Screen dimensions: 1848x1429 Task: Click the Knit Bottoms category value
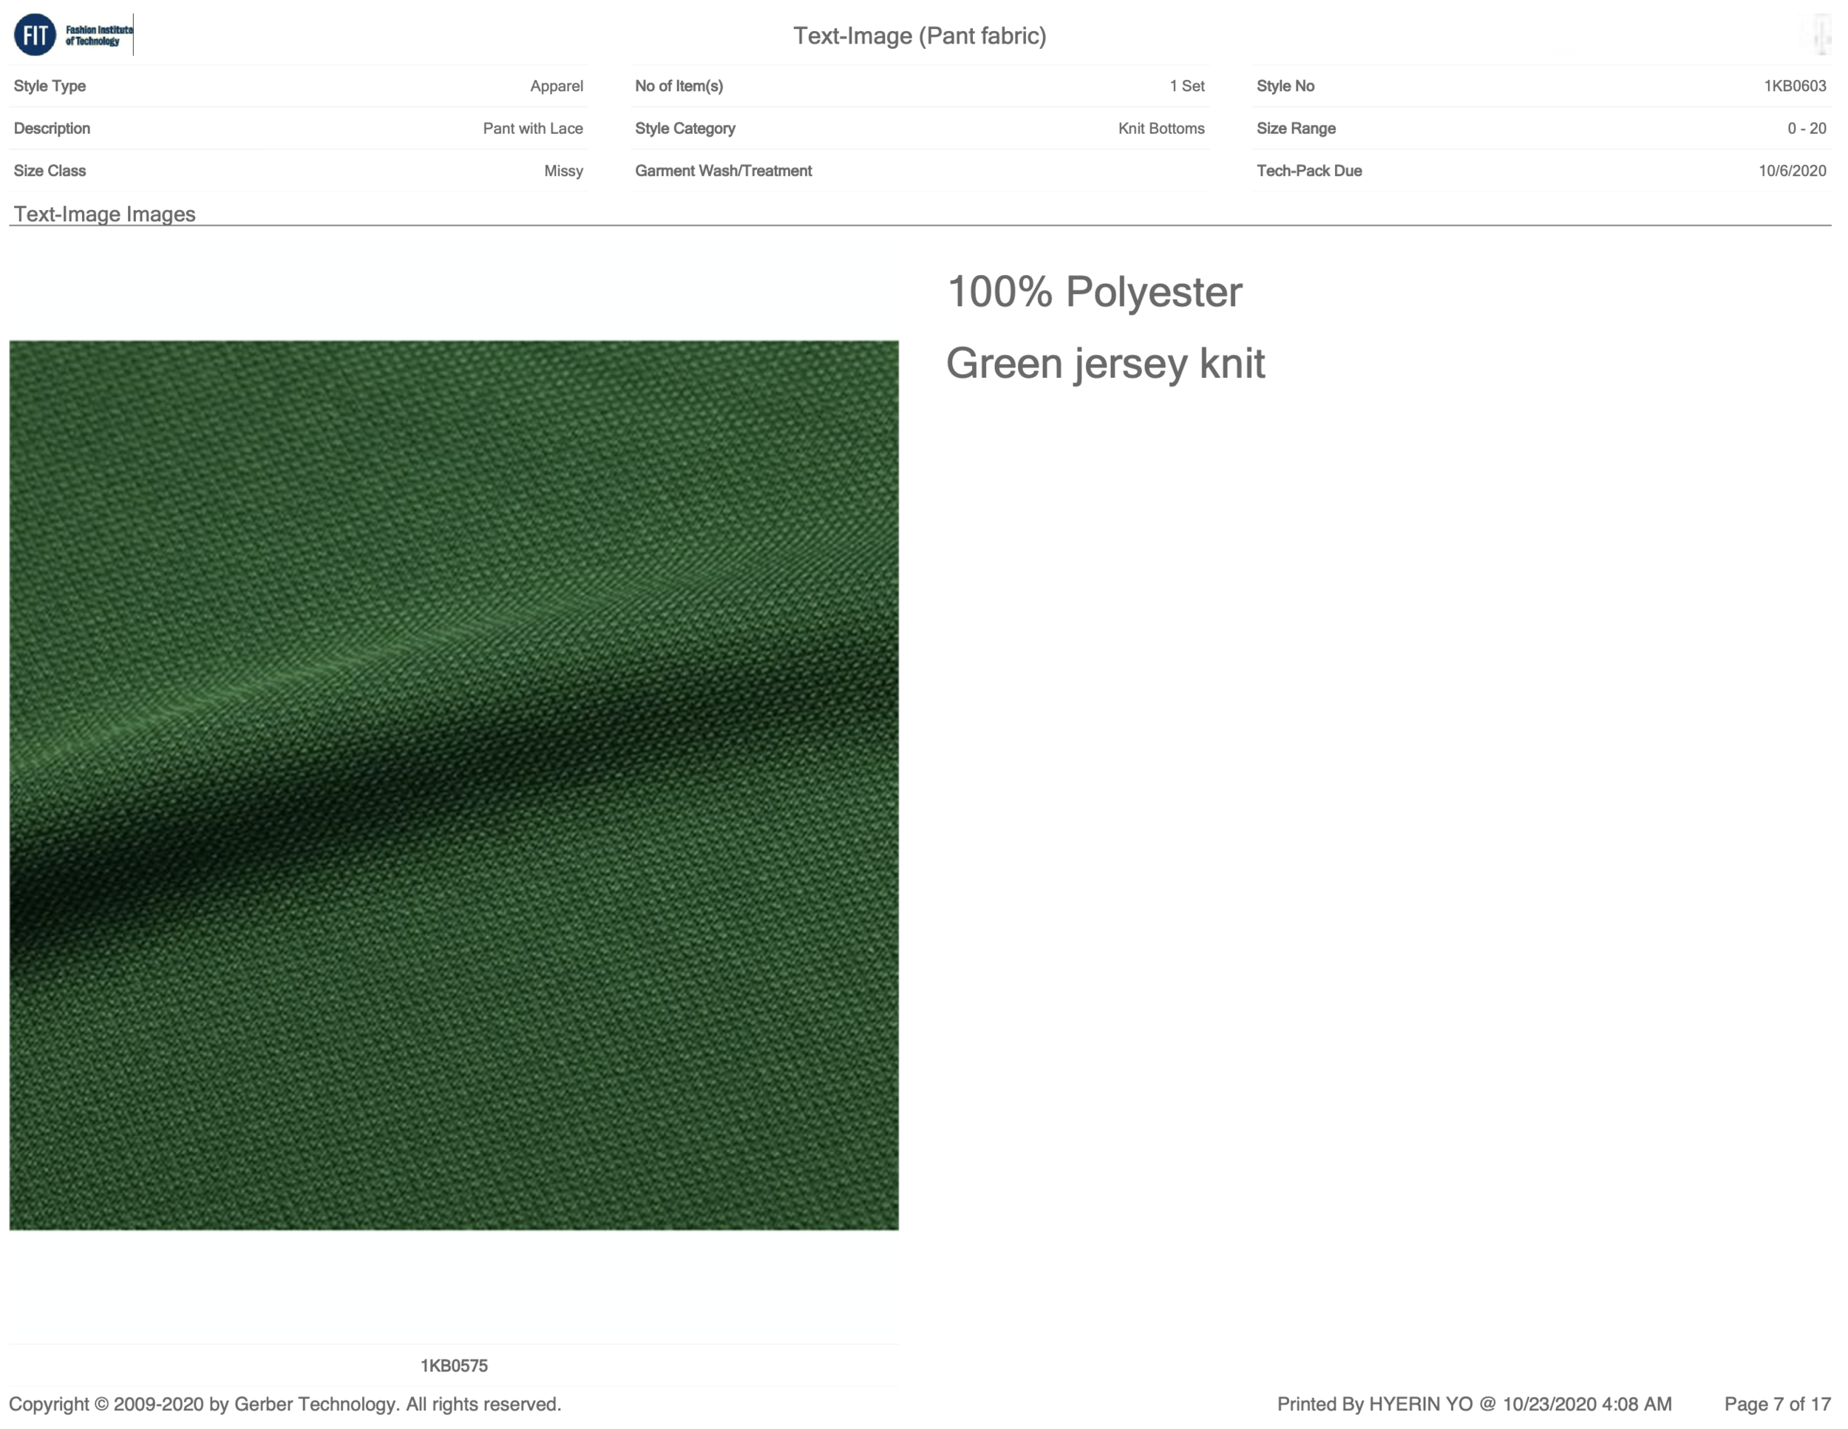1161,129
